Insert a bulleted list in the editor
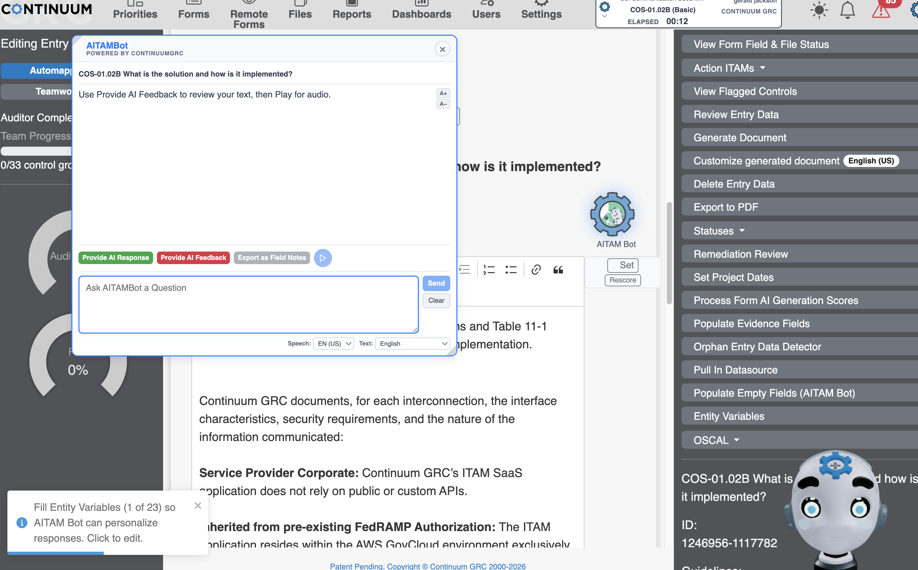 511,270
